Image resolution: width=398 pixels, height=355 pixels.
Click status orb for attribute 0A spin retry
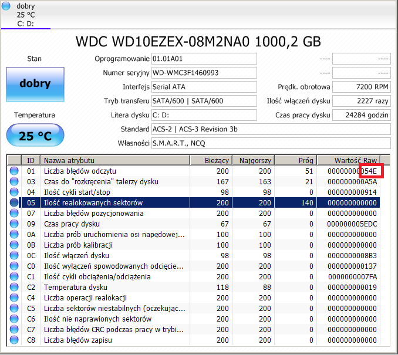(x=14, y=234)
